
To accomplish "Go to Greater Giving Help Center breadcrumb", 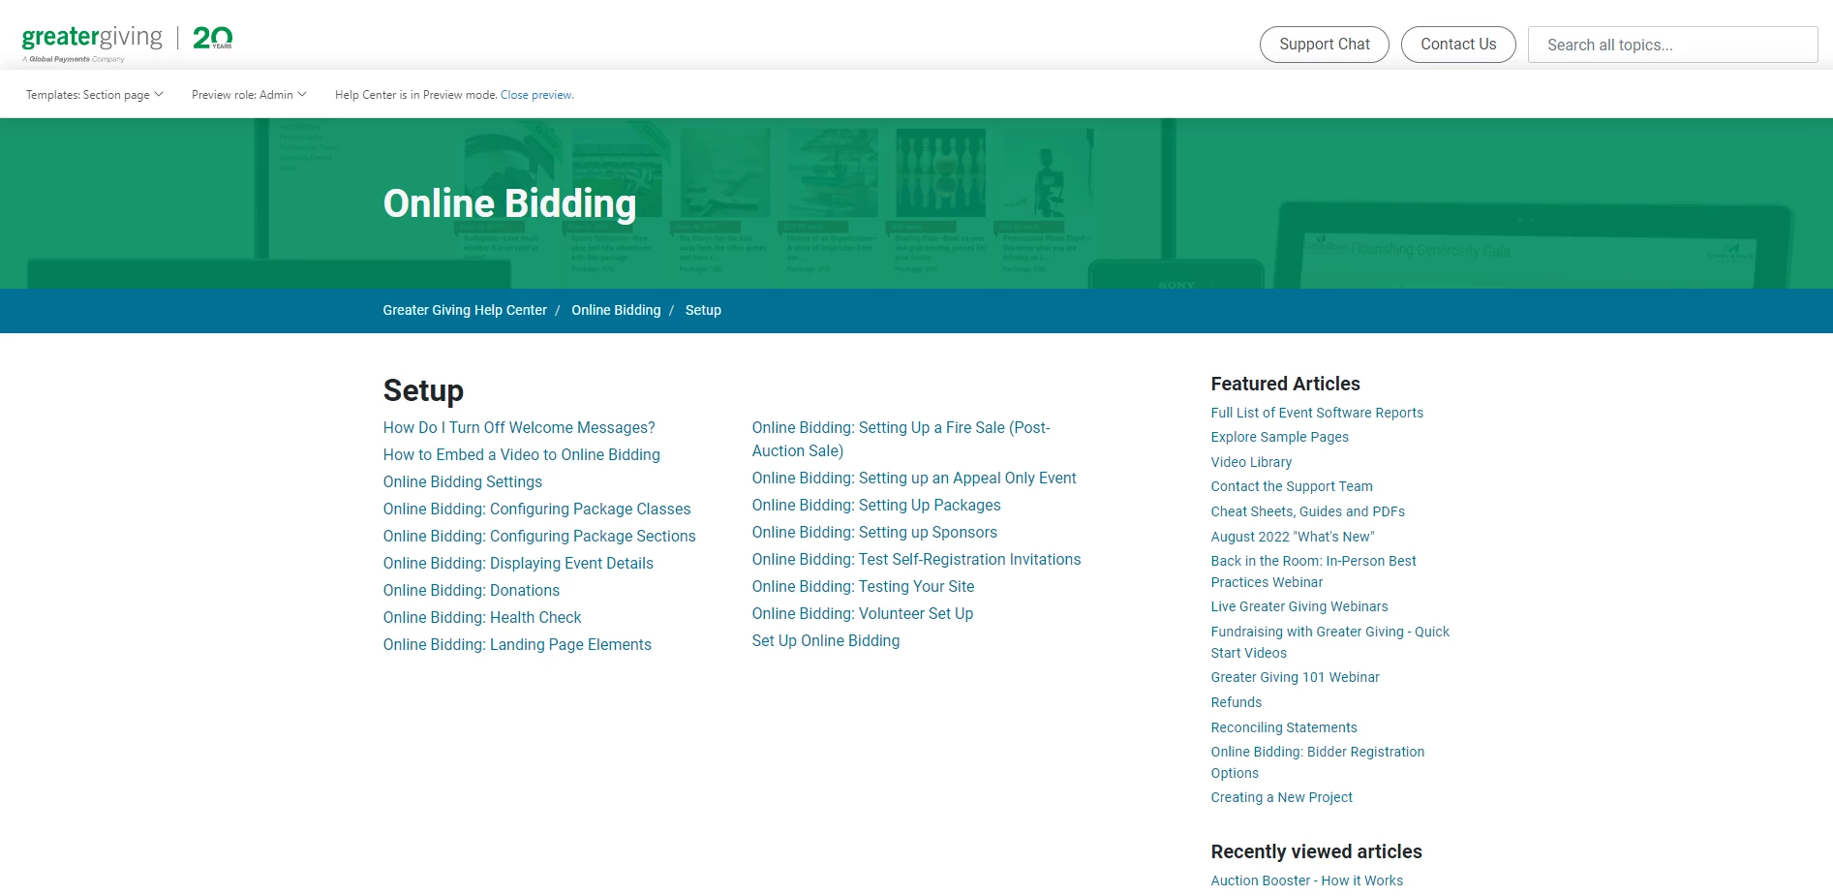I will [x=465, y=310].
